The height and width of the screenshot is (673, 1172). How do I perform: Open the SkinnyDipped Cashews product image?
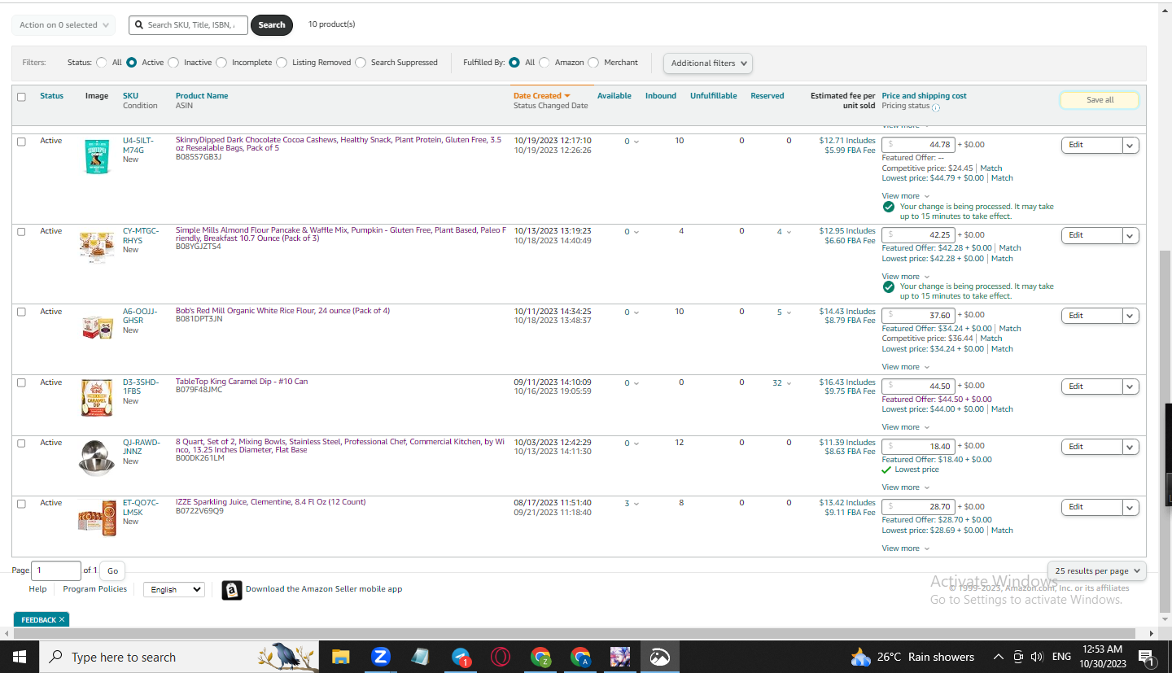point(97,156)
